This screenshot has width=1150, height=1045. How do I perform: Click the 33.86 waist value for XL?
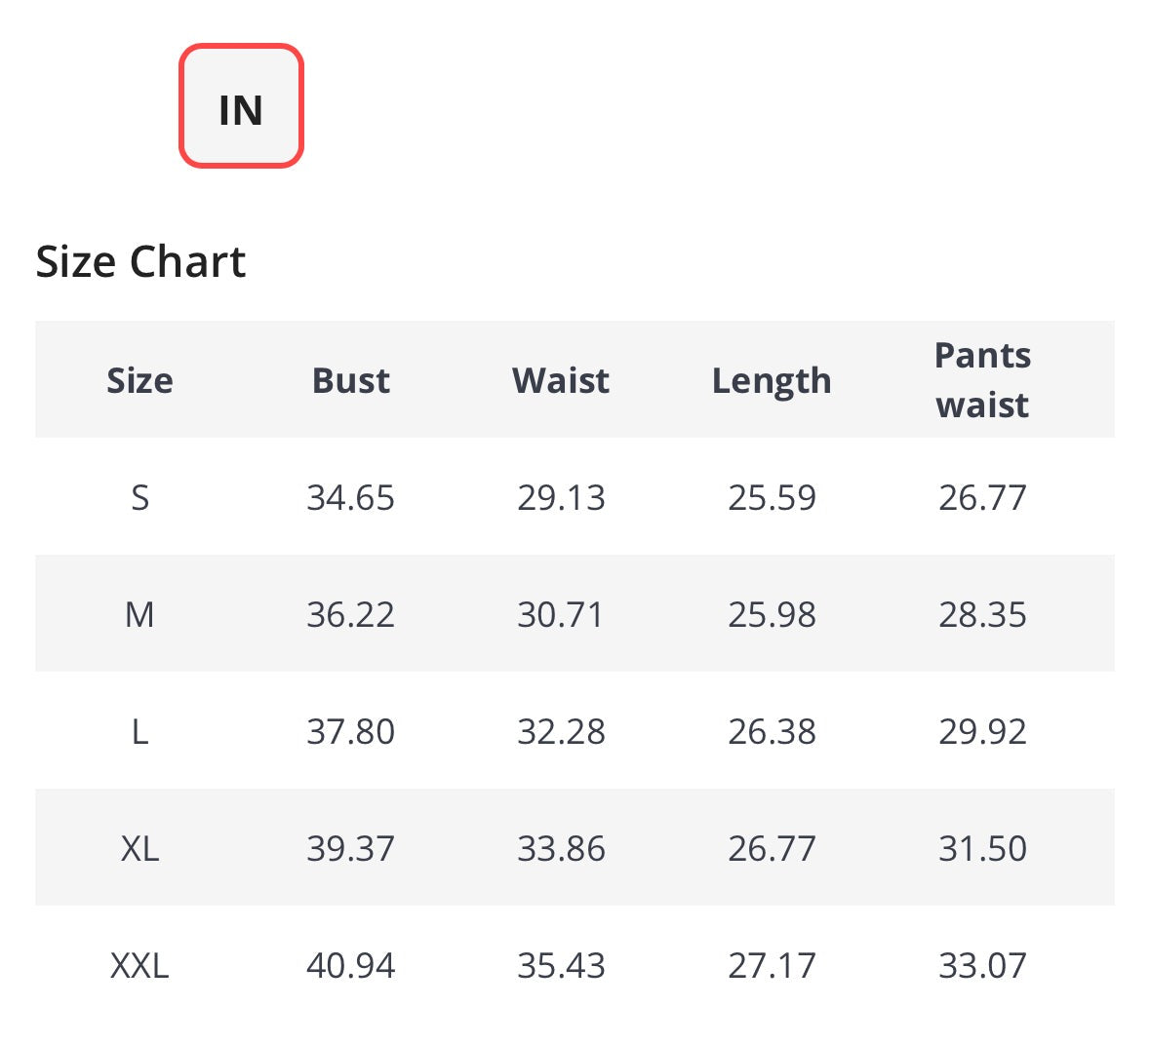click(561, 848)
